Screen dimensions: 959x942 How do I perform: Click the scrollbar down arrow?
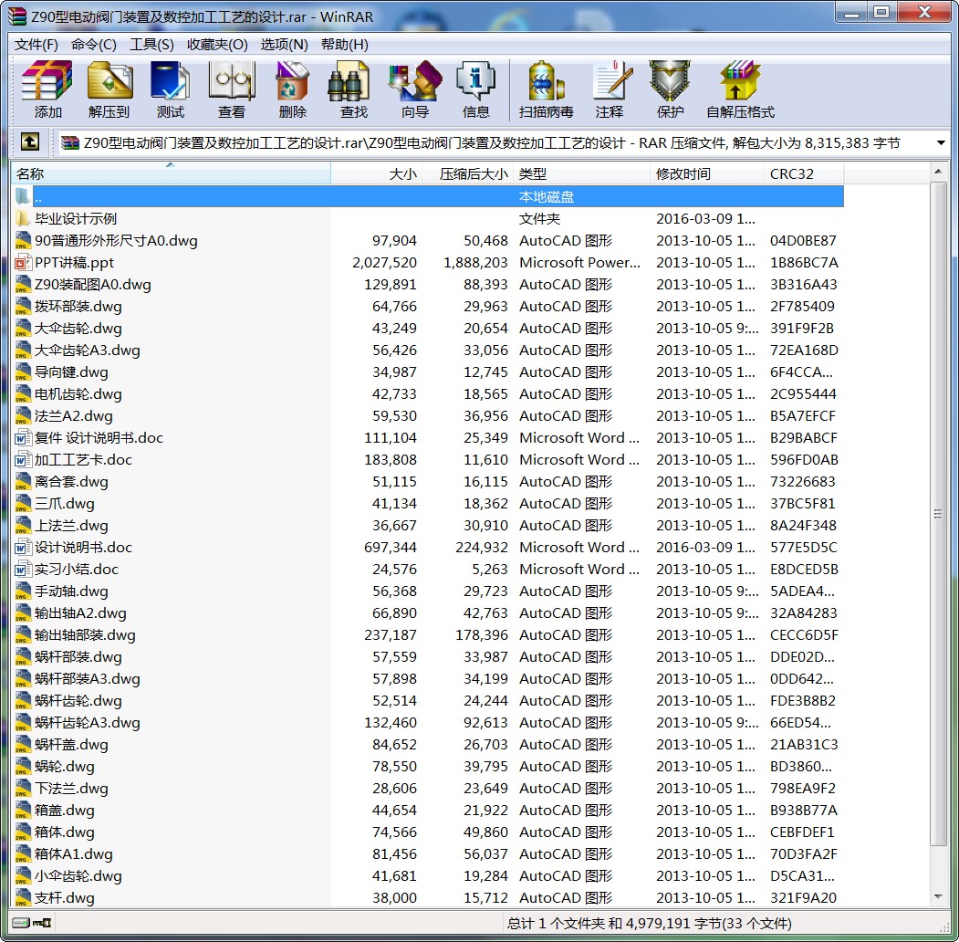point(938,896)
